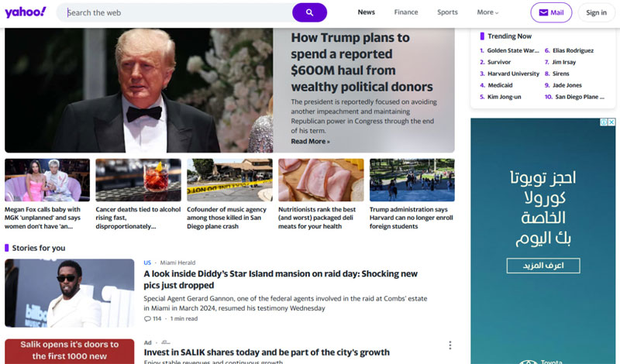Open the deli meats article thumbnail

321,180
